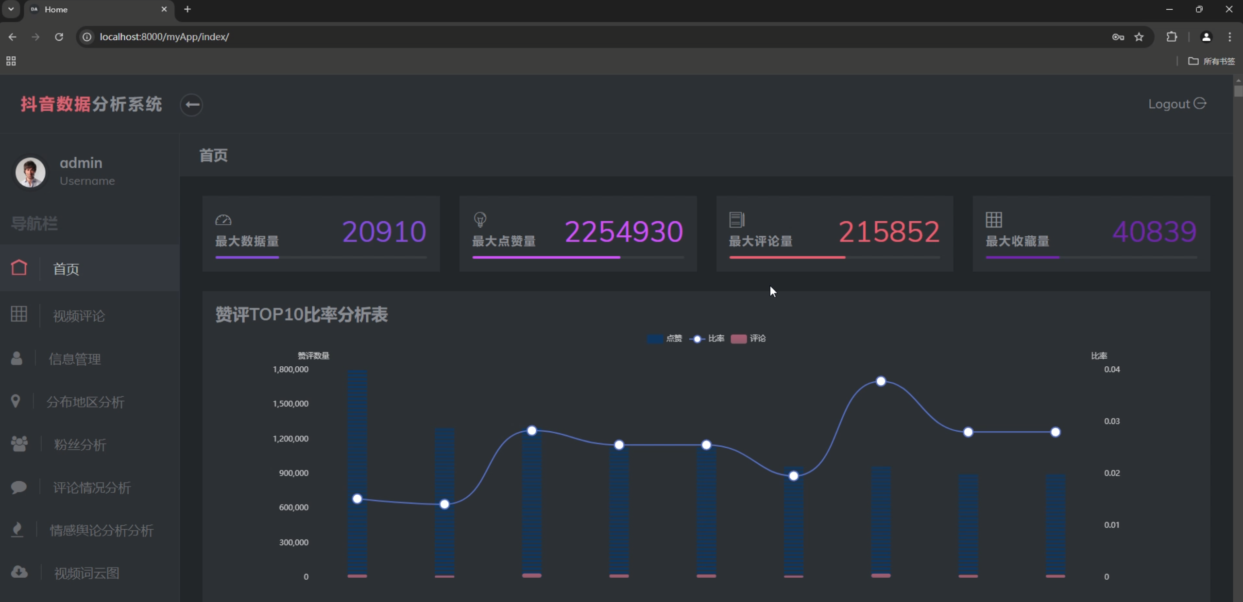This screenshot has width=1243, height=602.
Task: Click the grid icon for 视频评论
Action: pyautogui.click(x=19, y=314)
